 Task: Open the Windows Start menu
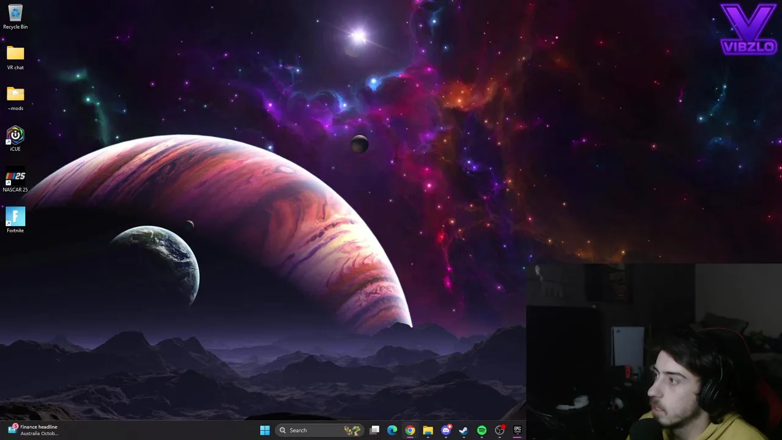[265, 430]
